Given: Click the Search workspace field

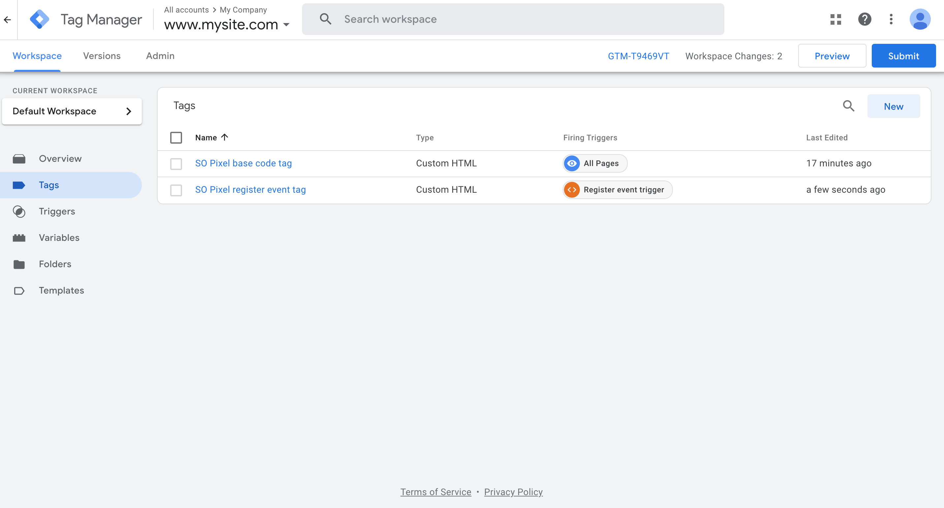Looking at the screenshot, I should click(513, 19).
